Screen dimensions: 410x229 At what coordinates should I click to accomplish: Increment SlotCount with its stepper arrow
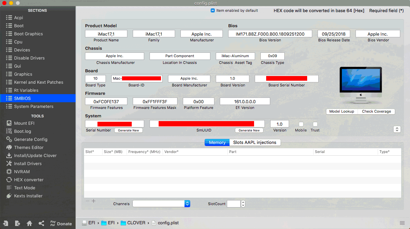point(242,202)
